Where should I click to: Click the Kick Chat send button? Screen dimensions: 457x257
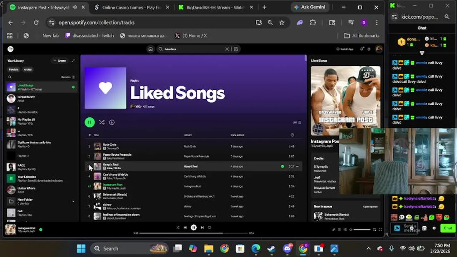[448, 228]
